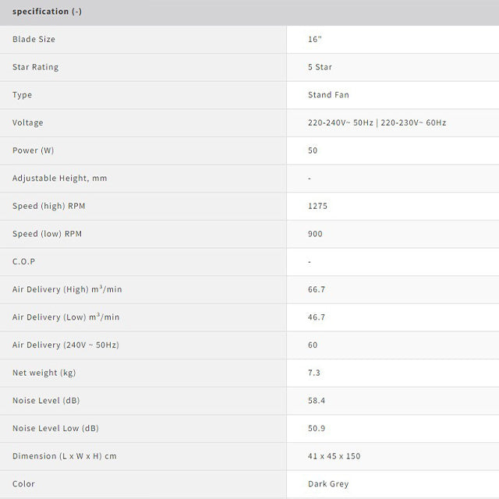Image resolution: width=499 pixels, height=499 pixels.
Task: Select the 5 Star rating value
Action: point(320,67)
